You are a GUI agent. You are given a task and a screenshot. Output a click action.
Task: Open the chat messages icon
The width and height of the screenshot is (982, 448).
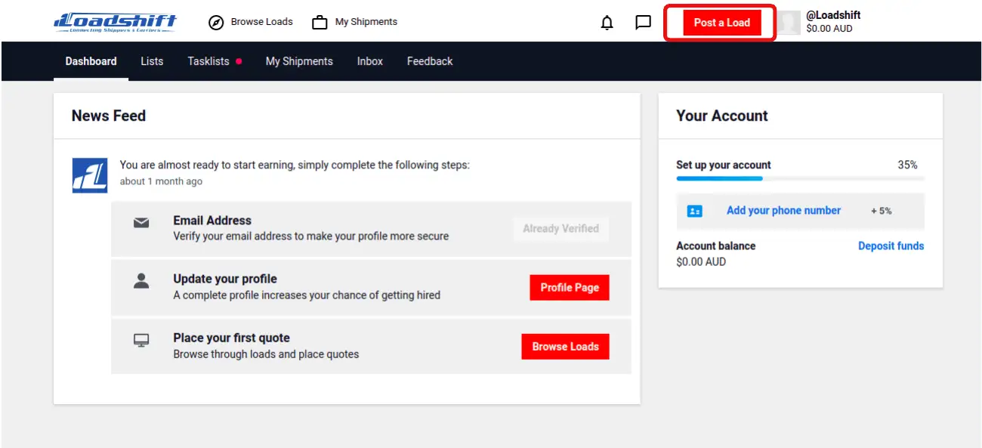[x=643, y=23]
